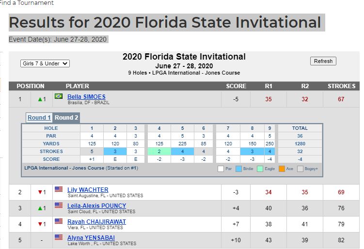Viewport: 364px width, 249px height.
Task: Open the Girls 7 & Under division dropdown
Action: [x=45, y=63]
